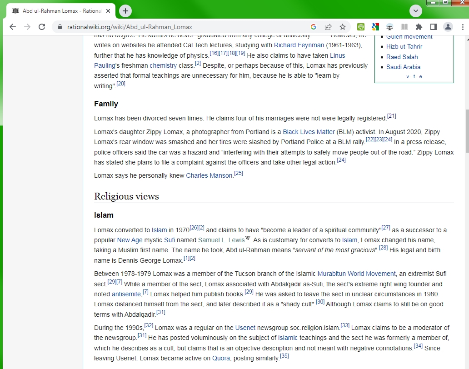Open citation [25] after Charles Manson
Viewport: 469px width, 369px height.
point(239,173)
